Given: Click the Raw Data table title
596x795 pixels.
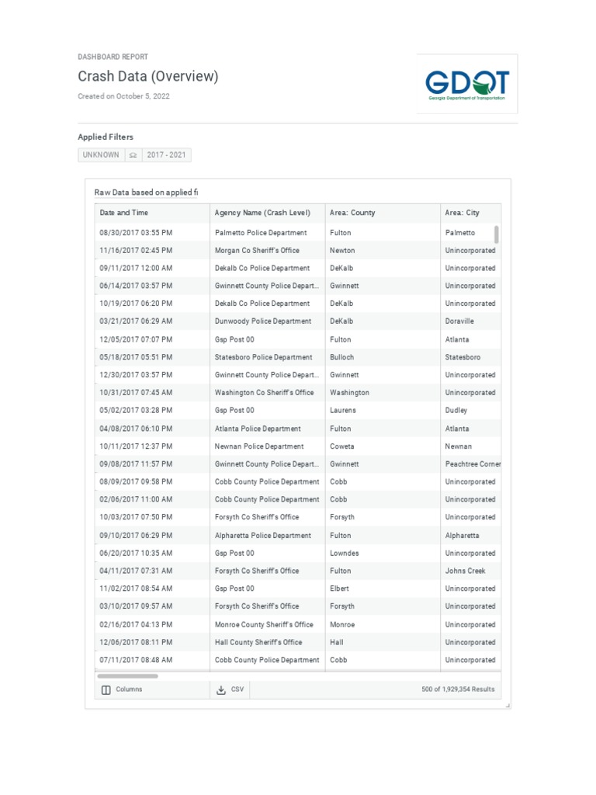Looking at the screenshot, I should [x=146, y=193].
